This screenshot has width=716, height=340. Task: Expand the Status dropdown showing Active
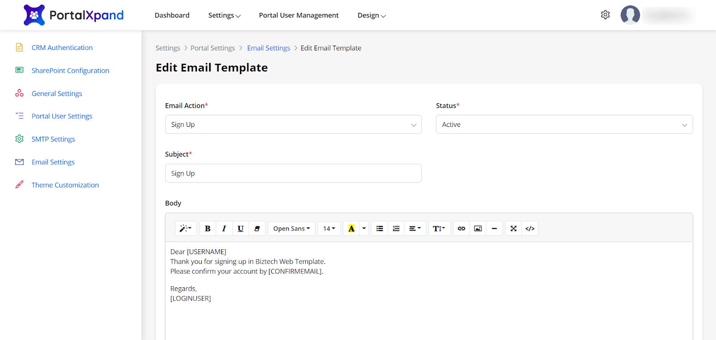(x=564, y=124)
